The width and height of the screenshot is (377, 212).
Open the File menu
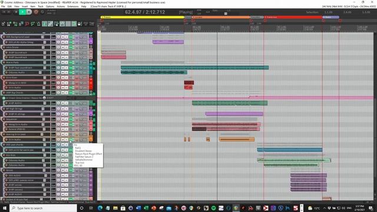tap(3, 6)
